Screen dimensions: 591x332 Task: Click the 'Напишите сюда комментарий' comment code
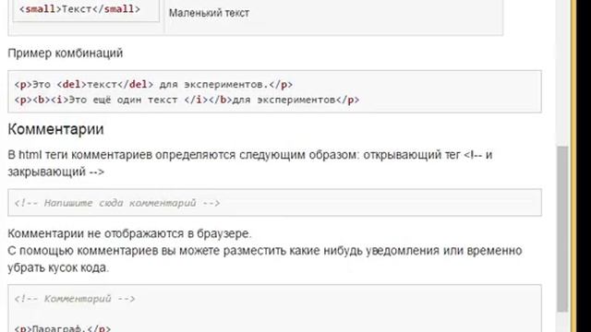click(x=117, y=203)
